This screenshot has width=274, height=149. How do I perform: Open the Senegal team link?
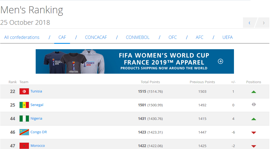click(37, 105)
